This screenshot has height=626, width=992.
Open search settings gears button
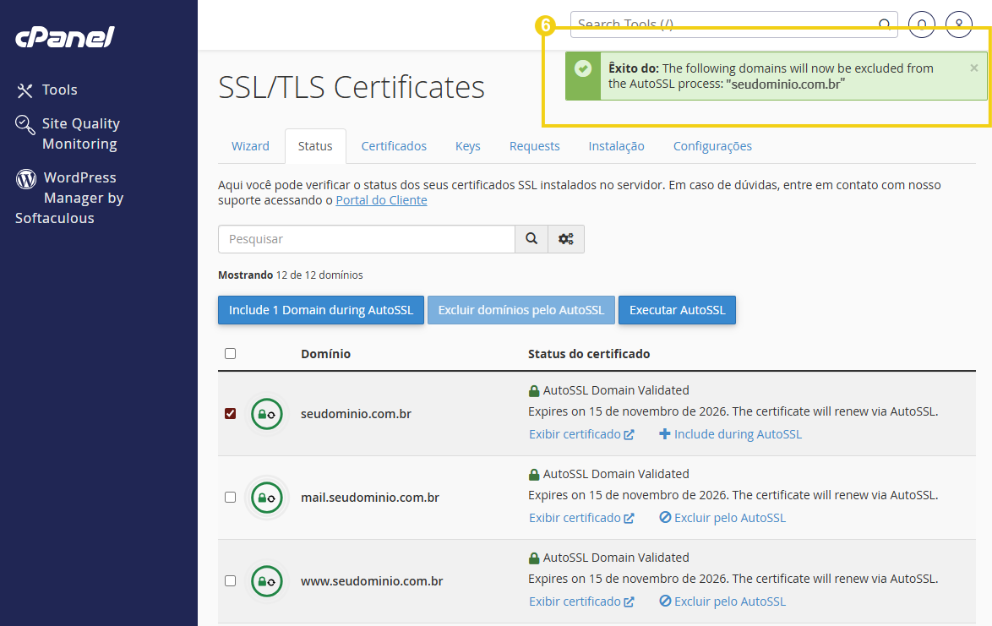tap(566, 239)
